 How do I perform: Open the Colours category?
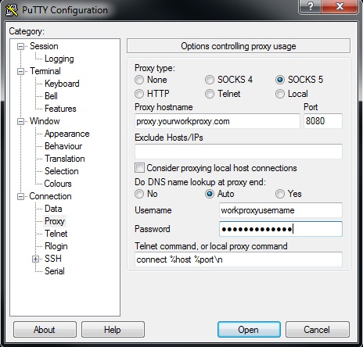pyautogui.click(x=58, y=184)
